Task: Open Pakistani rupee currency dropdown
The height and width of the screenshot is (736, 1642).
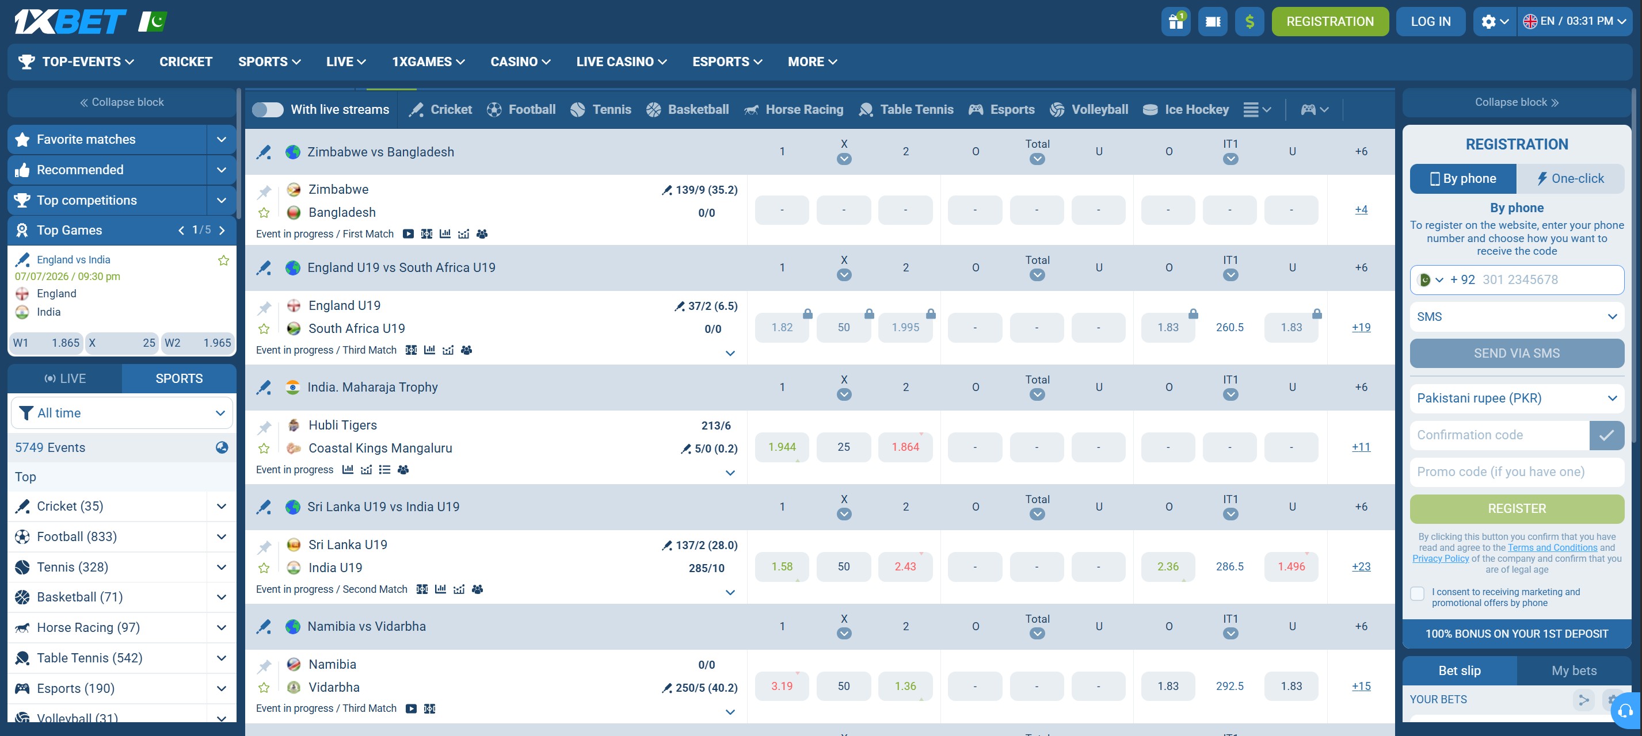Action: 1517,398
